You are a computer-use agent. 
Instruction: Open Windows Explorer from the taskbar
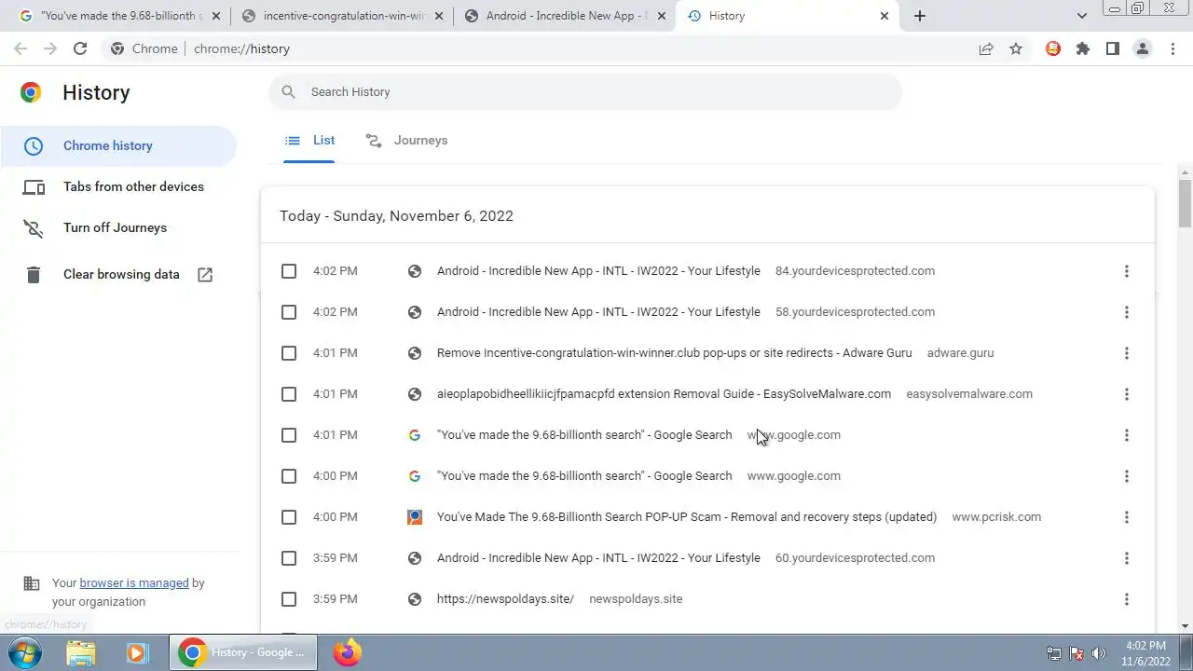pyautogui.click(x=81, y=652)
